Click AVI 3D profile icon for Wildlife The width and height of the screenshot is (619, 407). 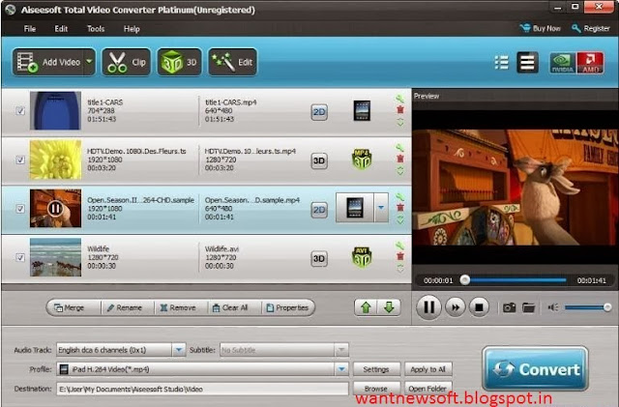(362, 257)
